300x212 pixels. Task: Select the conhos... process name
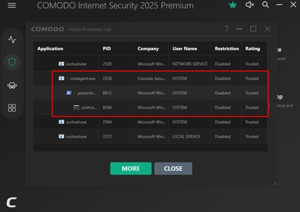coord(89,107)
